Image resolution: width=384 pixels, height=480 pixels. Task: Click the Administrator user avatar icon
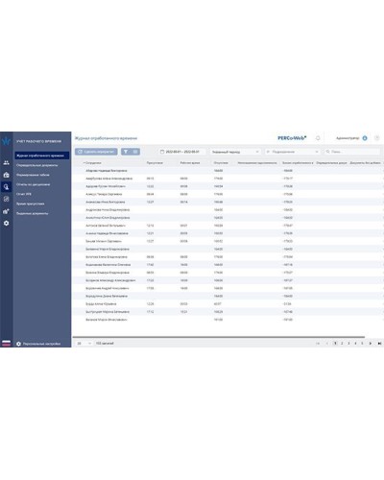365,138
